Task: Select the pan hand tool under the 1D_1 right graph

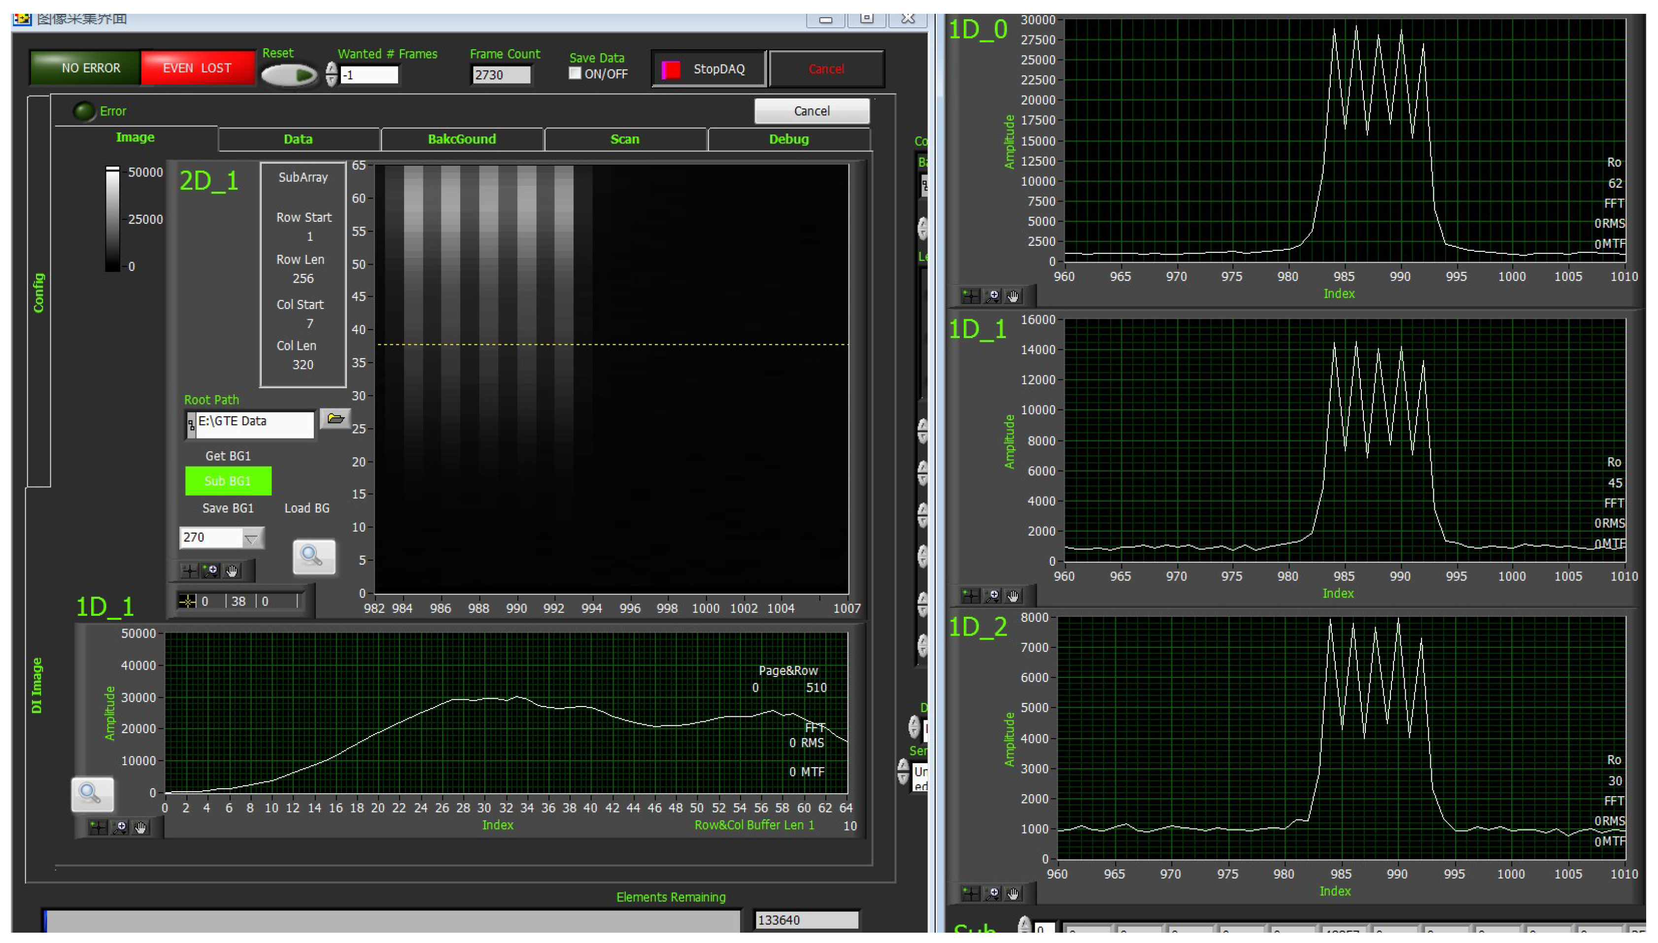Action: pos(1014,596)
